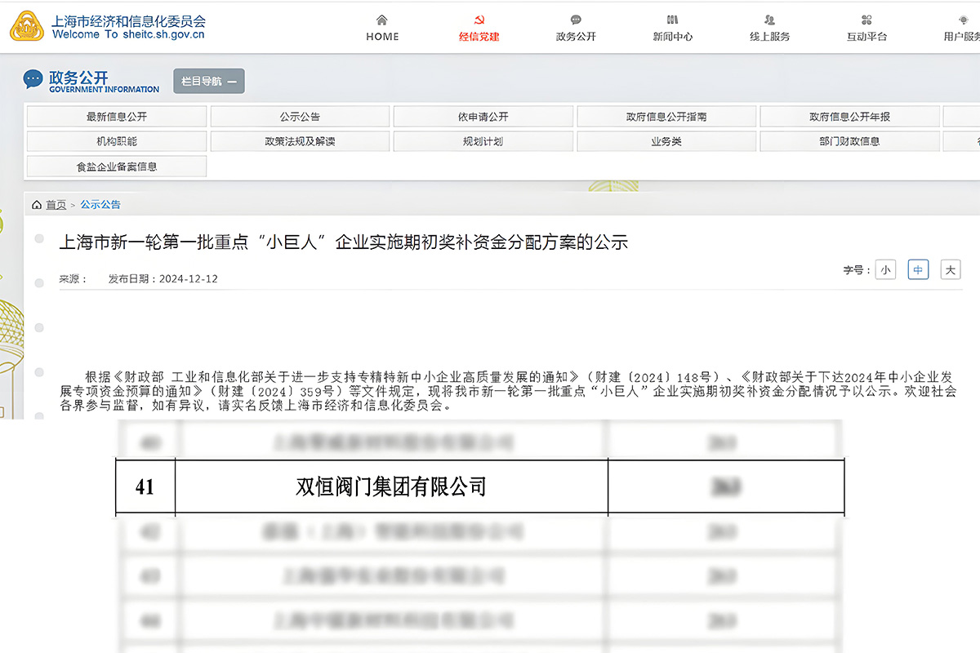Screen dimensions: 980x653
Task: Click the 用户服务 user icon
Action: click(964, 20)
